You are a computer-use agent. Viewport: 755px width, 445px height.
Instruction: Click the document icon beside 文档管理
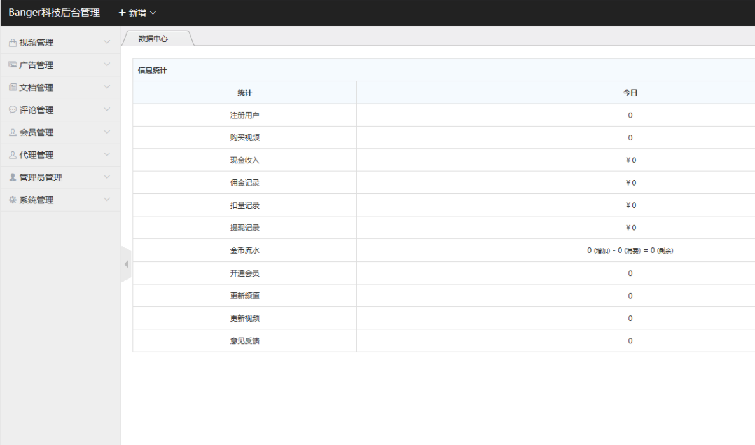point(13,87)
